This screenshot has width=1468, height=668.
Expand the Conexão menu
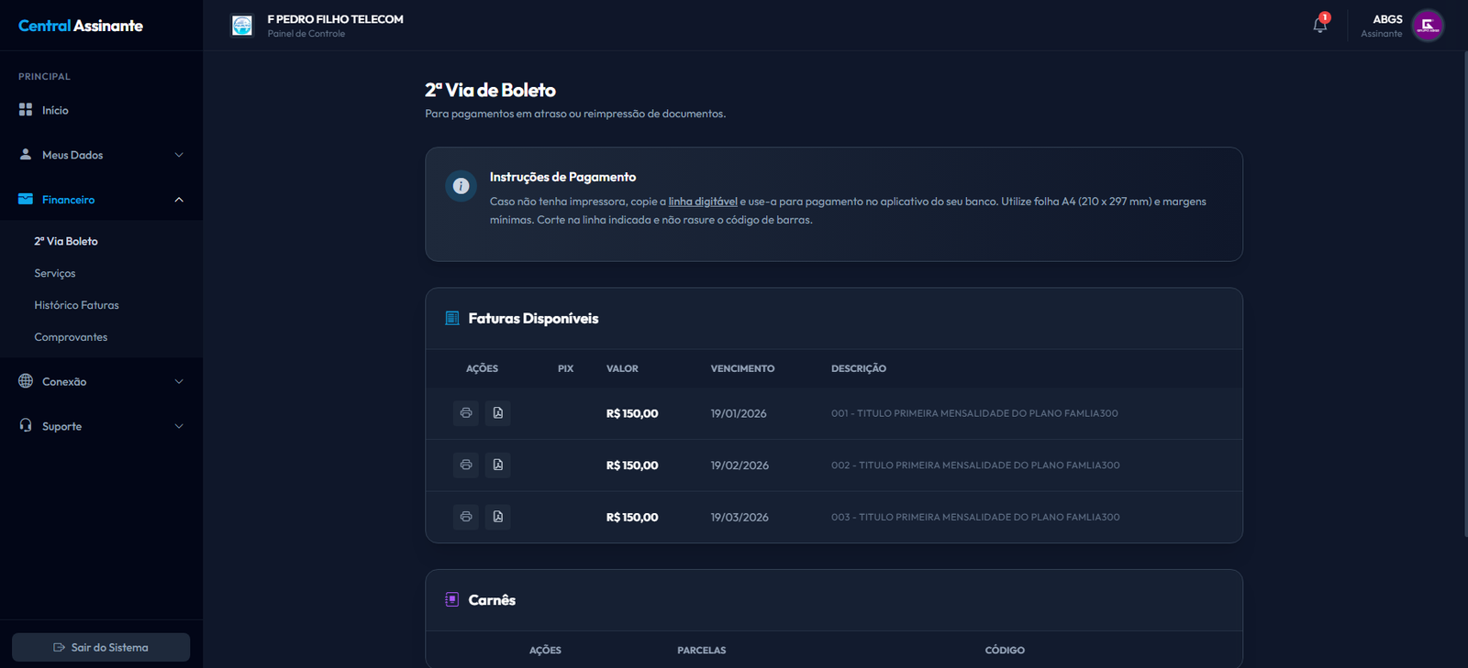pyautogui.click(x=101, y=382)
